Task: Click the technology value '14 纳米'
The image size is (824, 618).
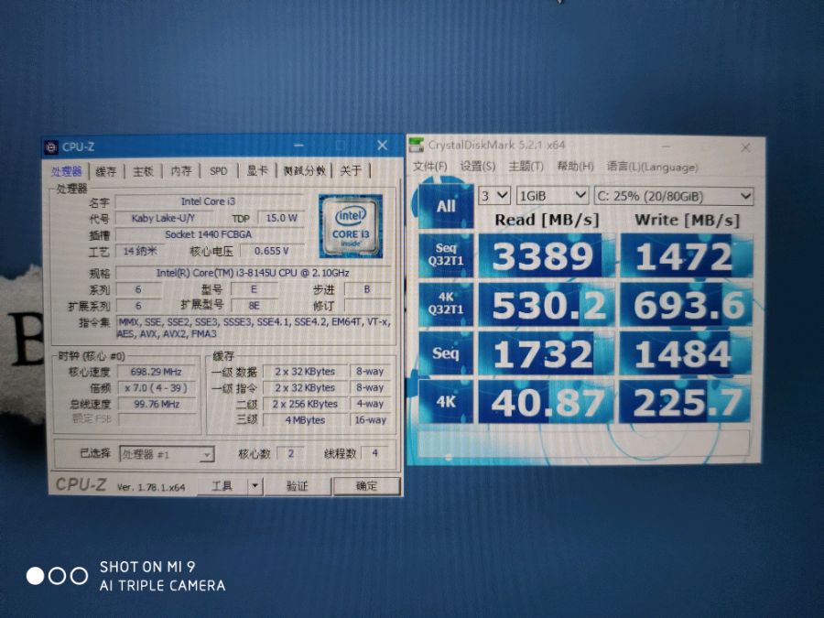Action: click(x=140, y=251)
